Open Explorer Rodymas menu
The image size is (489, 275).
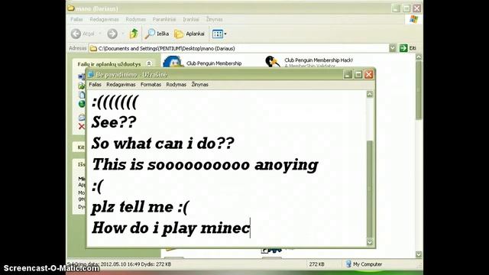(x=136, y=19)
